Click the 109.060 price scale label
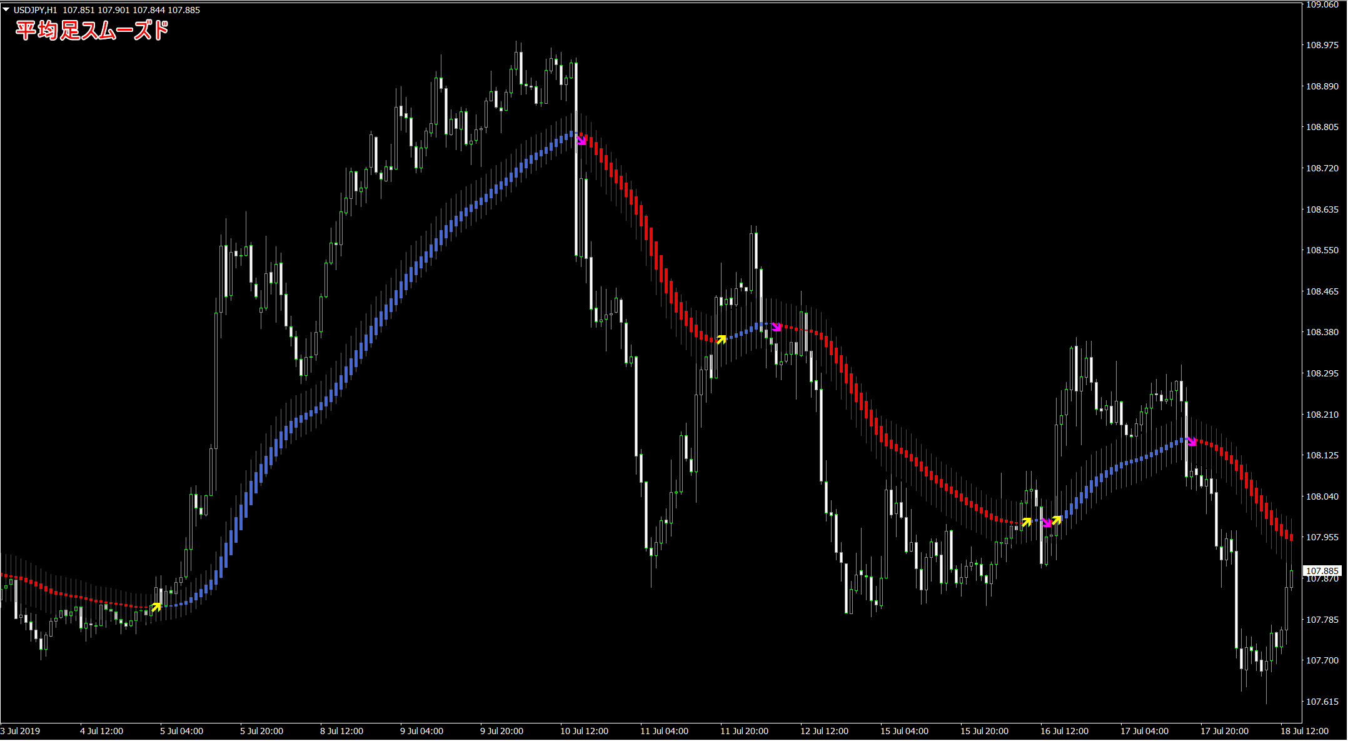This screenshot has height=741, width=1348. 1322,4
